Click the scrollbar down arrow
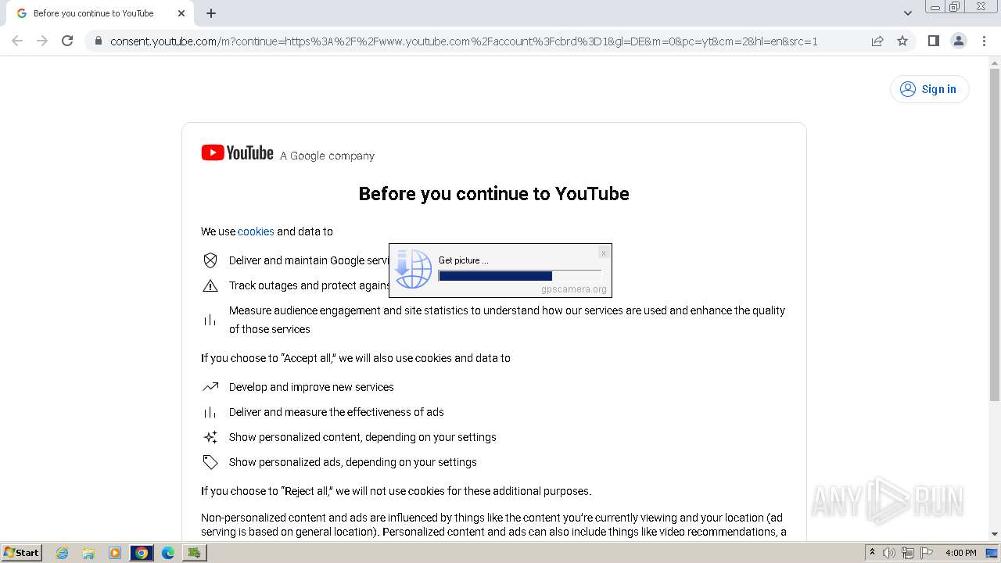Viewport: 1001px width, 563px height. click(995, 534)
